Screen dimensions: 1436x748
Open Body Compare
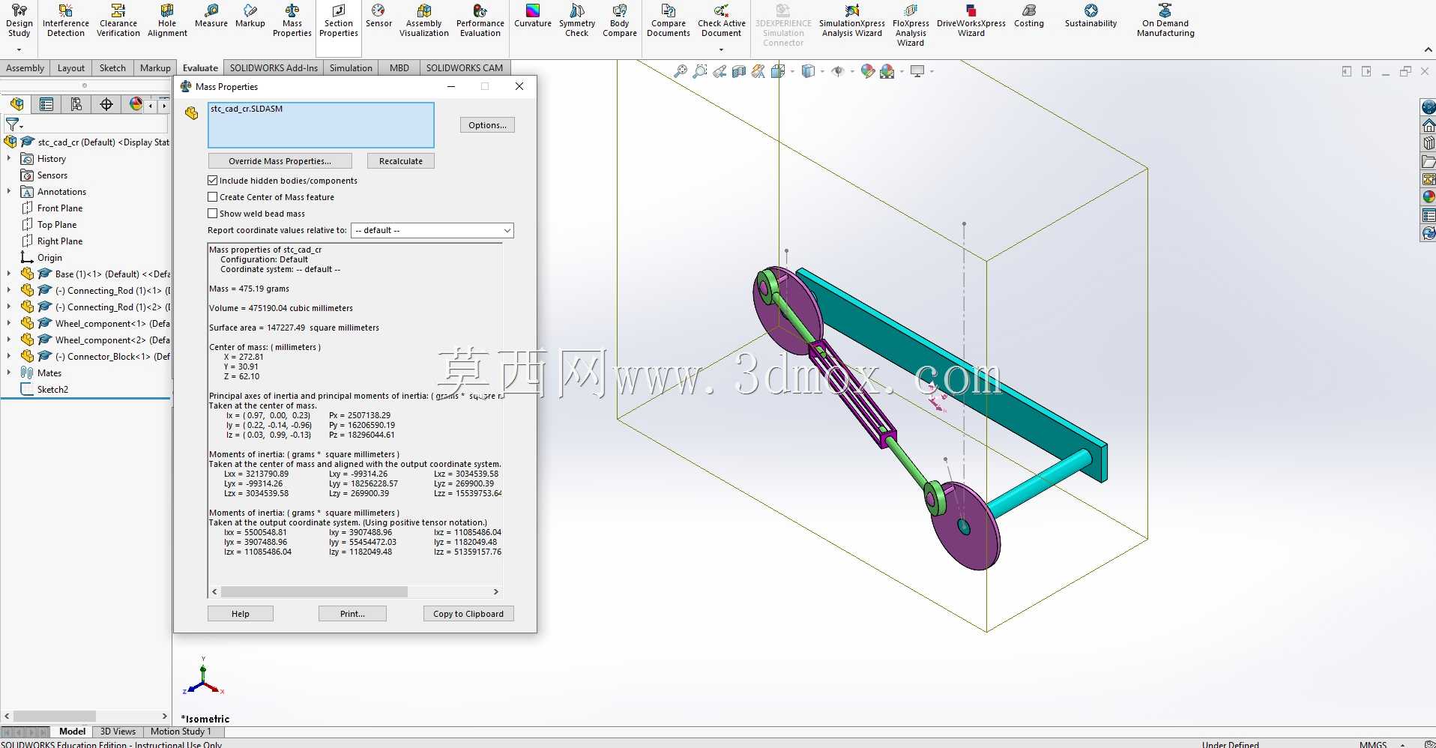pyautogui.click(x=620, y=20)
